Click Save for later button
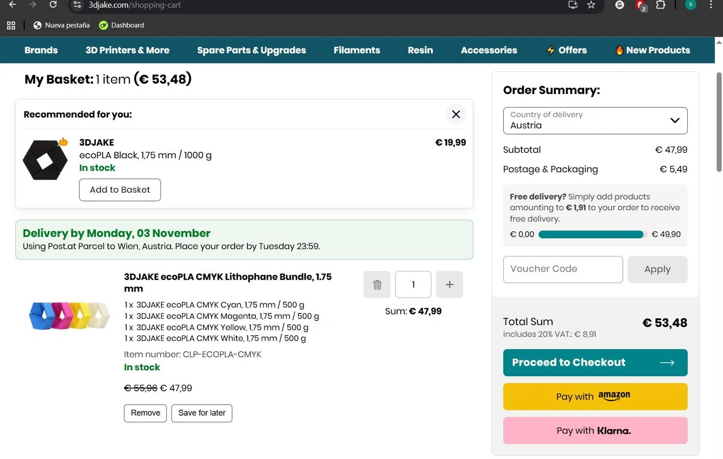 click(x=201, y=413)
